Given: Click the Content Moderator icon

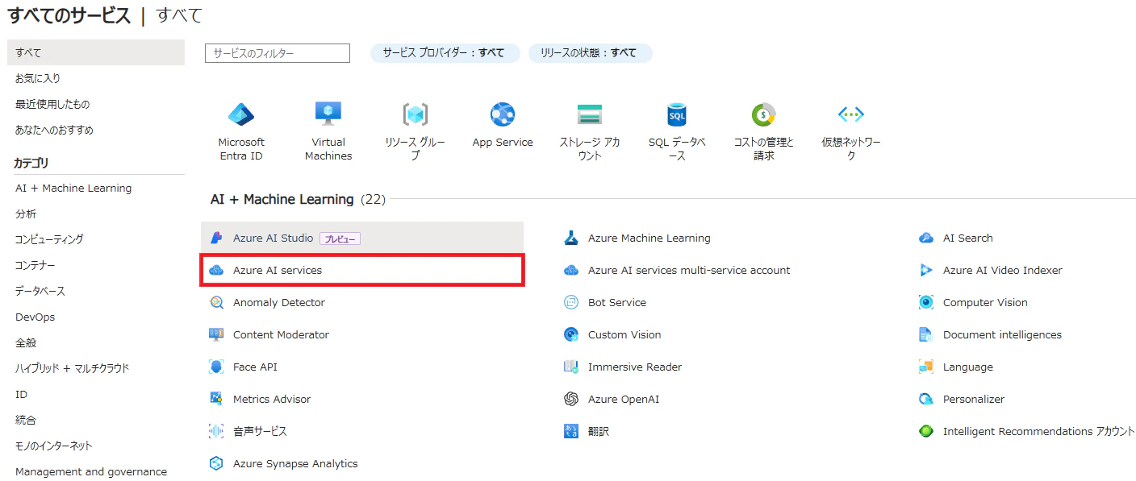Looking at the screenshot, I should [x=216, y=334].
